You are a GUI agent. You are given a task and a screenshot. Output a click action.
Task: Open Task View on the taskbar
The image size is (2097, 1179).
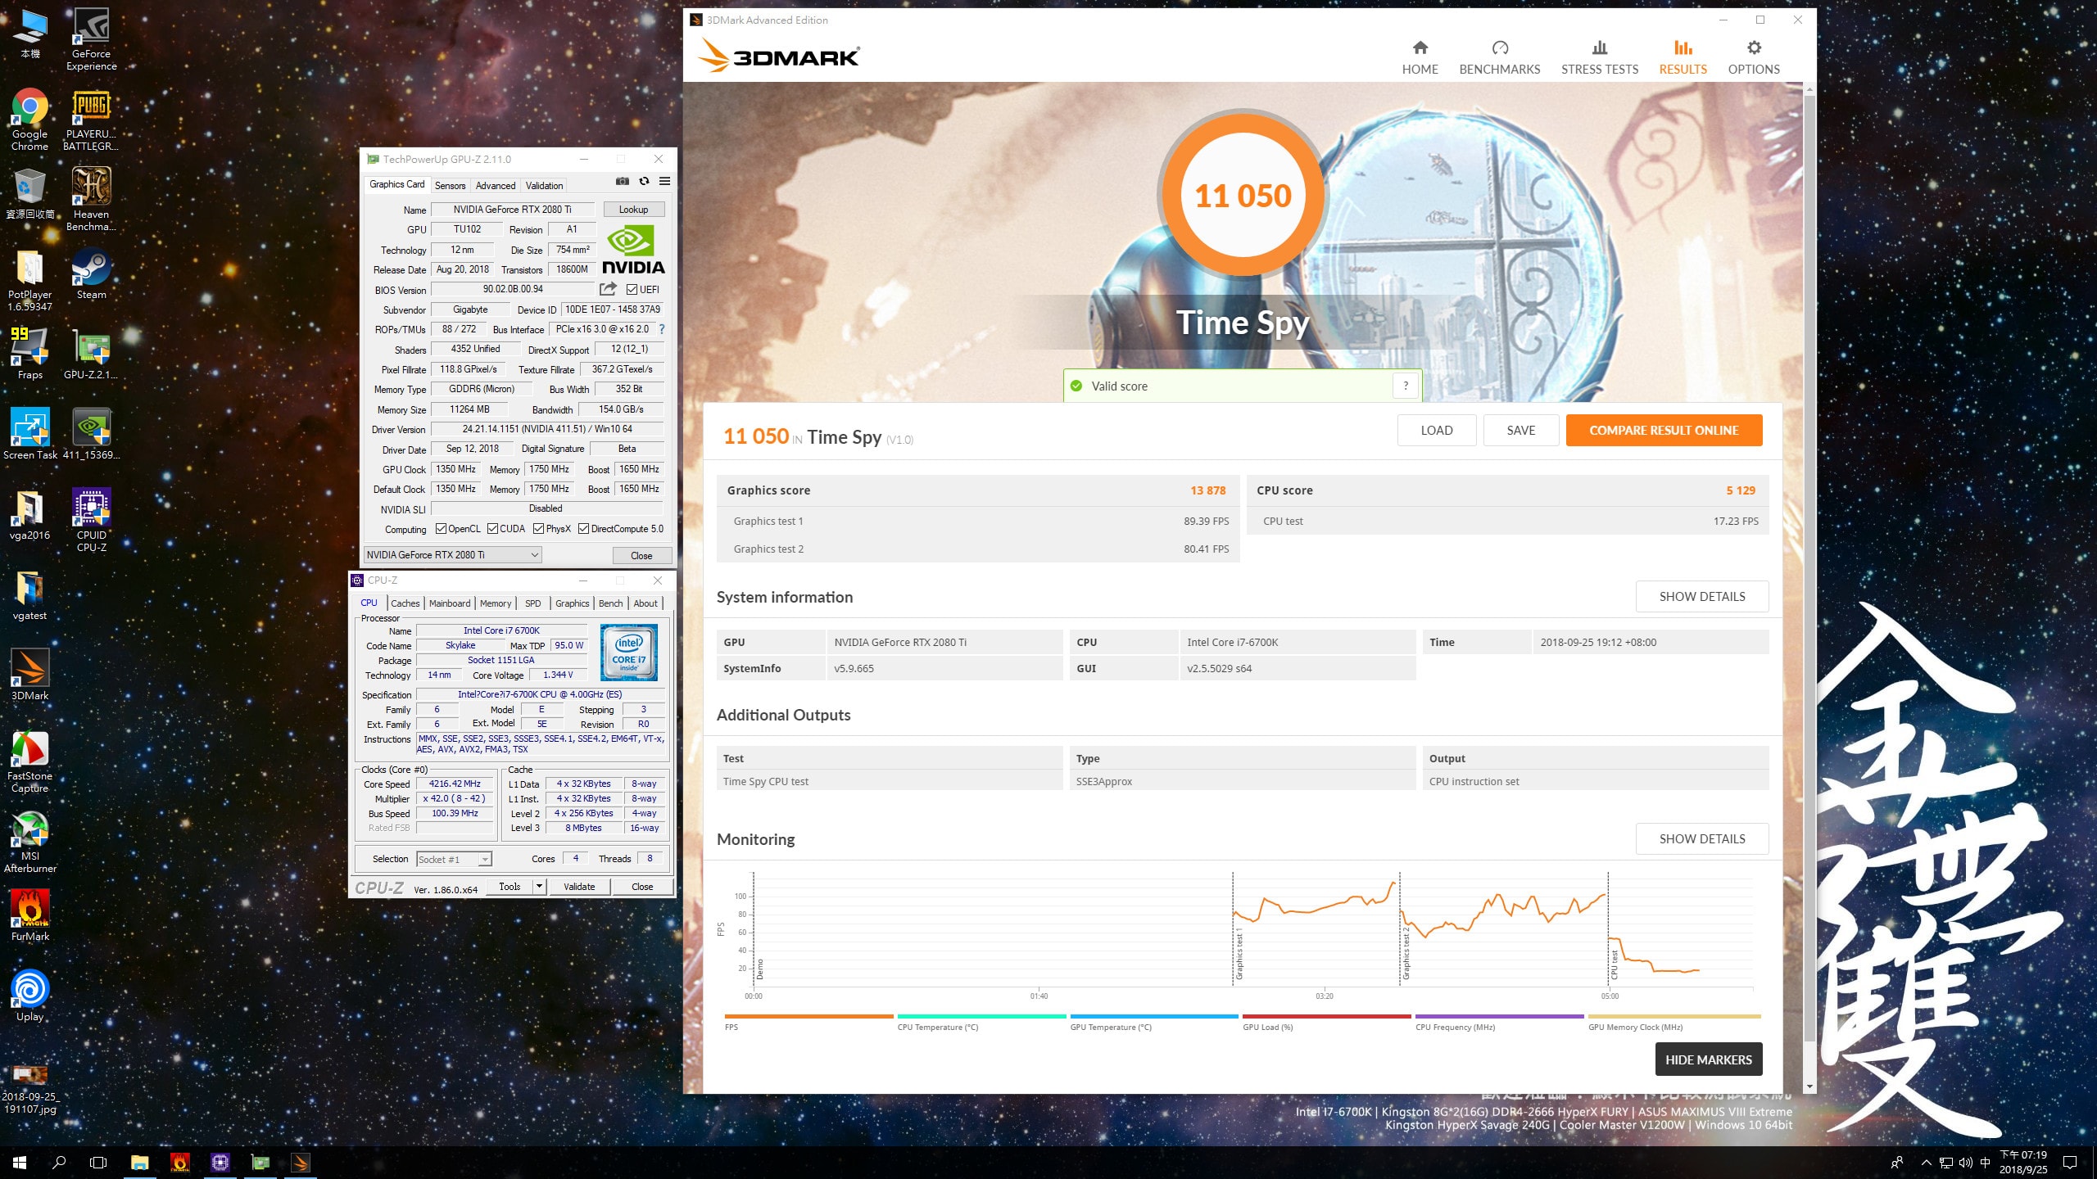[x=98, y=1162]
